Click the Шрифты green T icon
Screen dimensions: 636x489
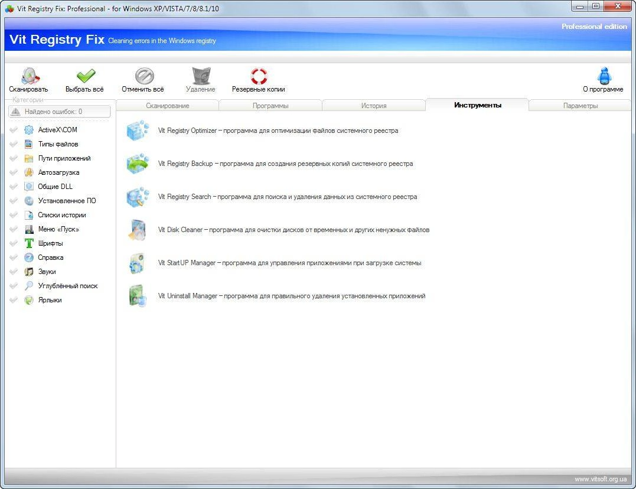(29, 243)
